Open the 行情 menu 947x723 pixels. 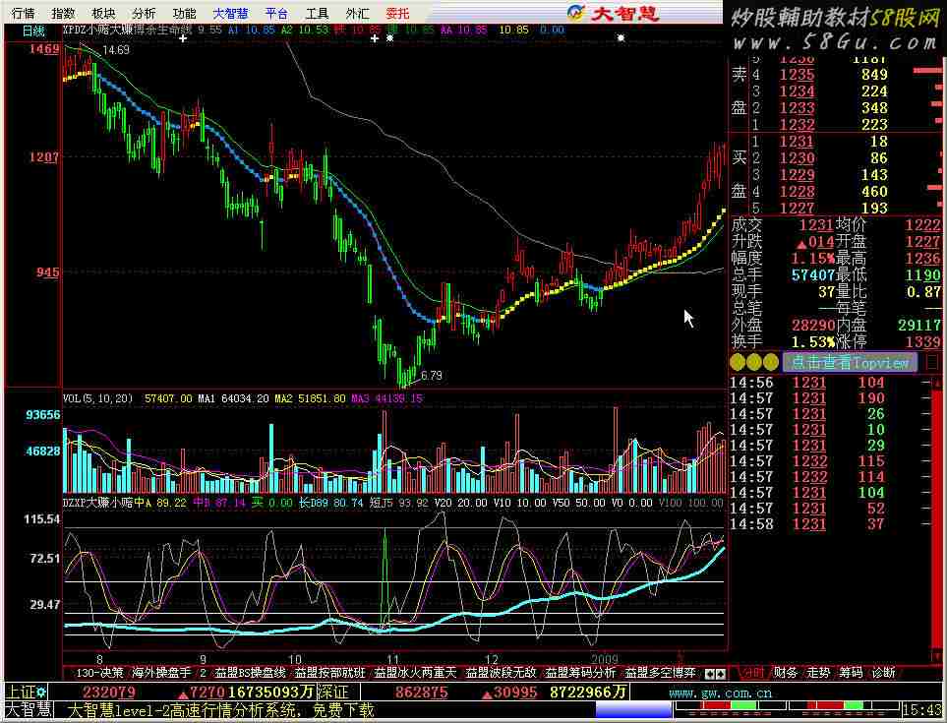(x=23, y=13)
